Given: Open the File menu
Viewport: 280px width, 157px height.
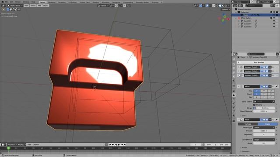Looking at the screenshot, I should (x=7, y=2).
